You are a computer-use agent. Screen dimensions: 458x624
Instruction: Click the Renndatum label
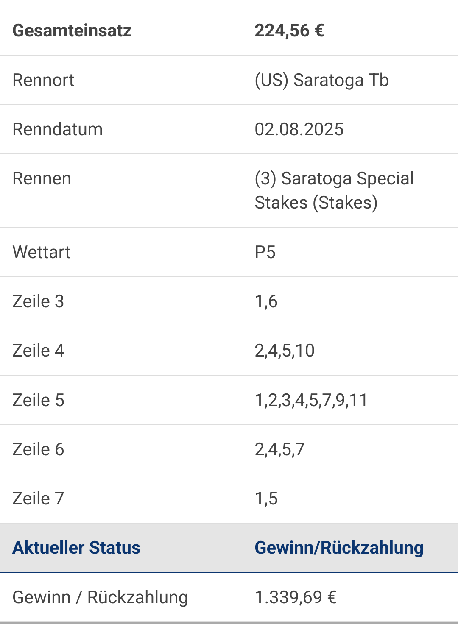click(x=58, y=129)
